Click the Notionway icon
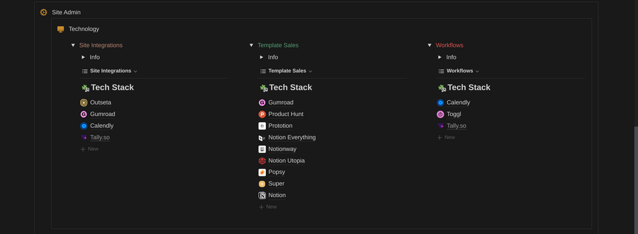 (x=262, y=149)
